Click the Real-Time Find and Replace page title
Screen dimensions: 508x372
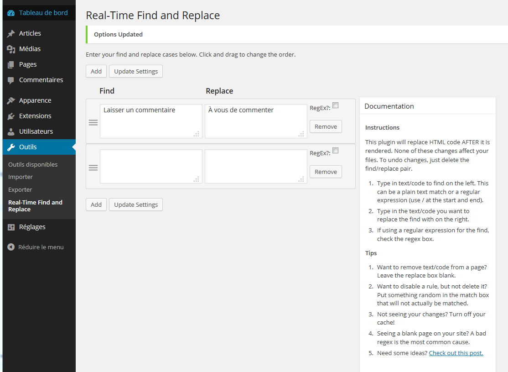153,16
